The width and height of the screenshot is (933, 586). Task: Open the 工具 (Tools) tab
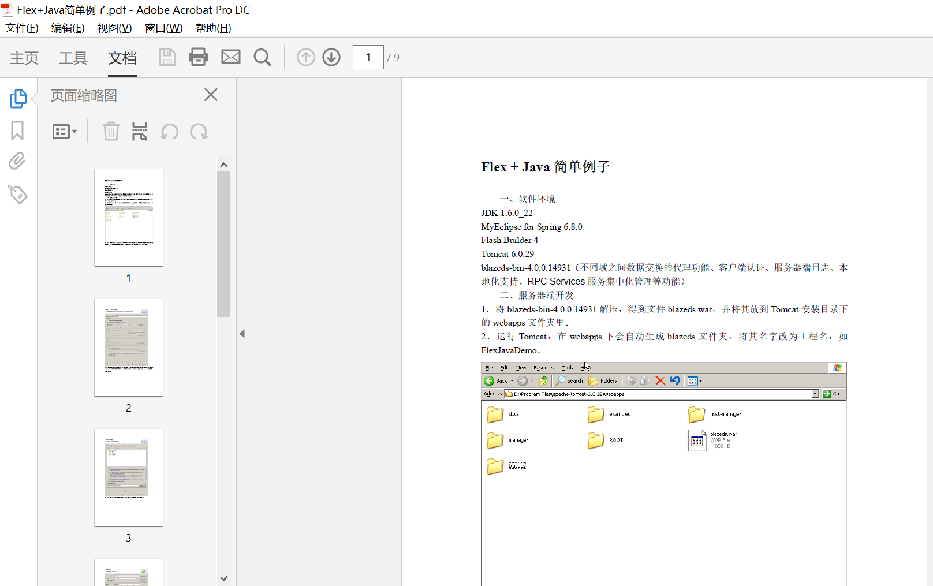point(73,58)
